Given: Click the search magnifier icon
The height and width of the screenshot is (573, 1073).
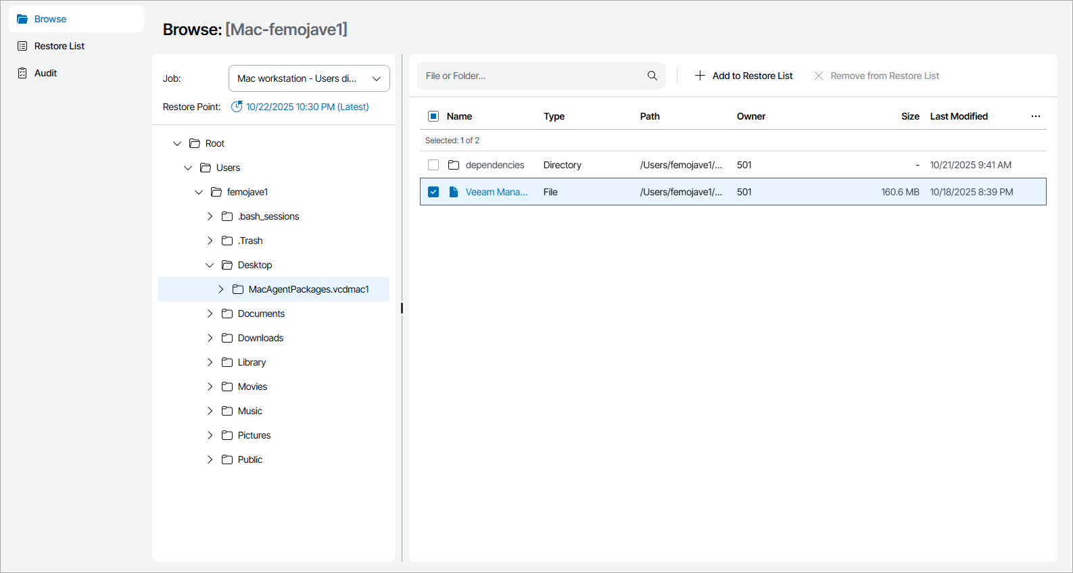Looking at the screenshot, I should click(652, 76).
